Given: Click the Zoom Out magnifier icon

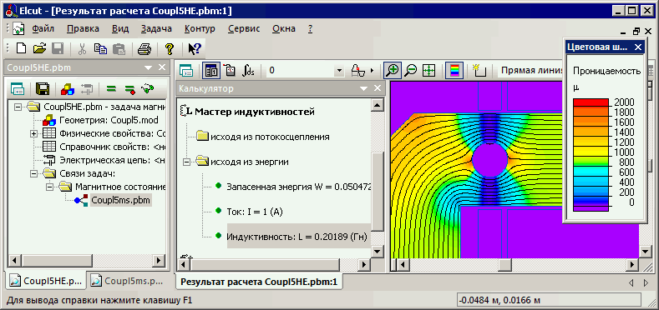Looking at the screenshot, I should pos(411,71).
